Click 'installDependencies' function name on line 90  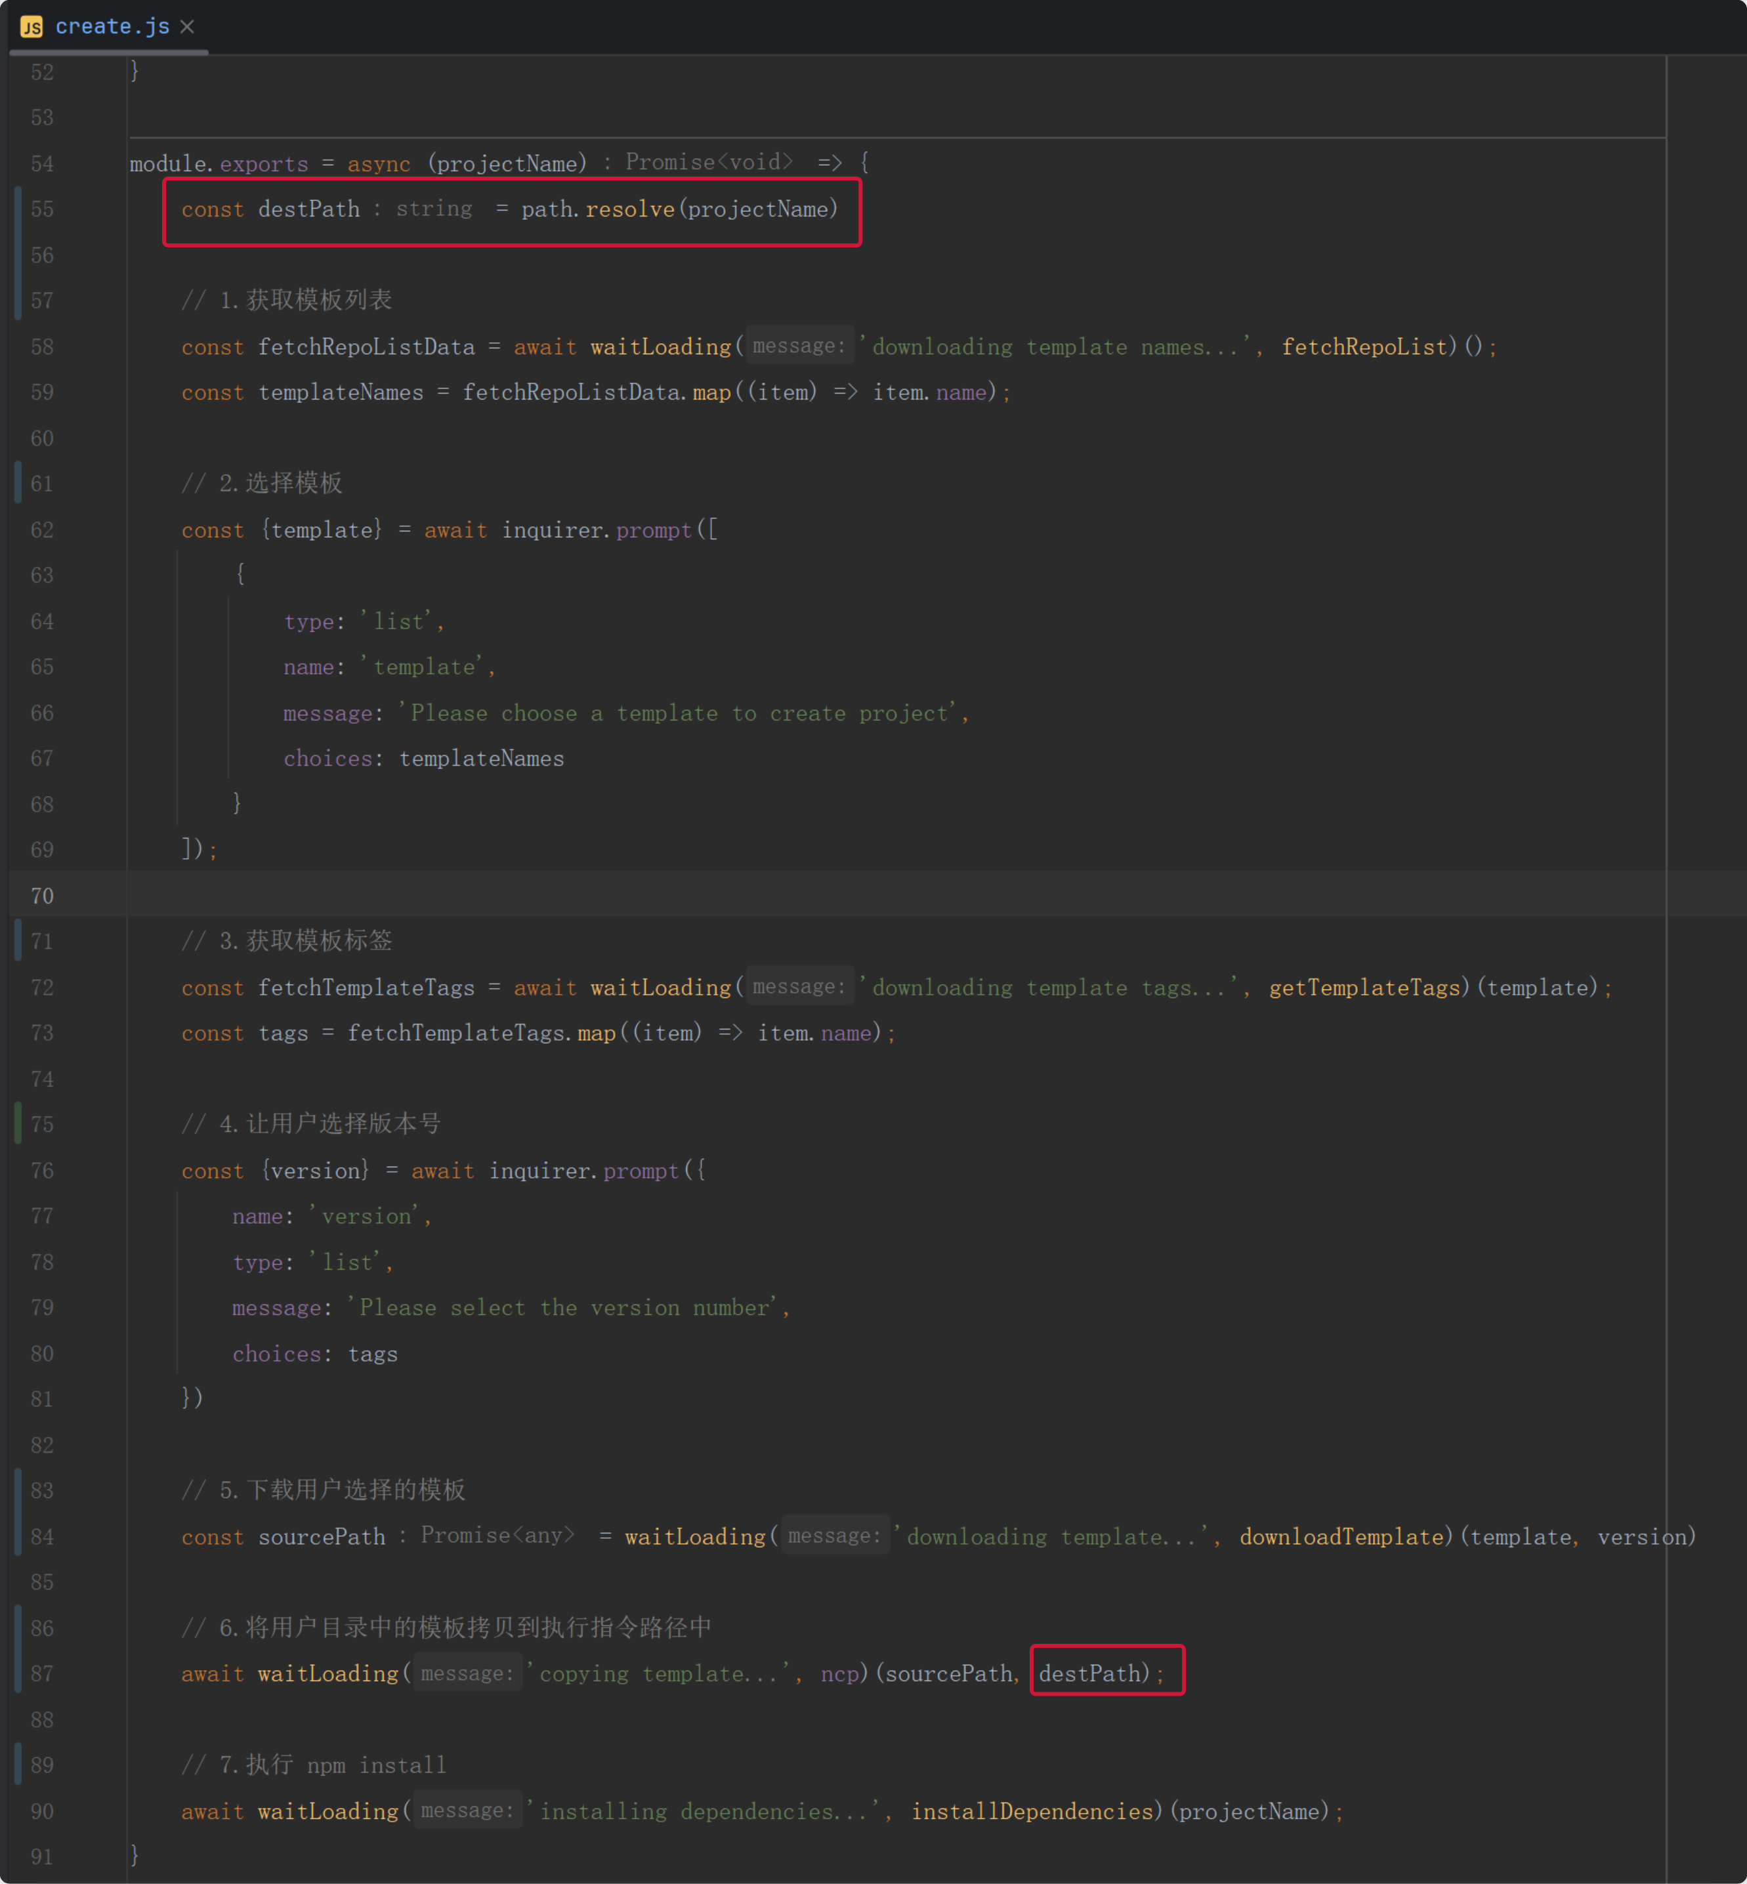click(1032, 1811)
